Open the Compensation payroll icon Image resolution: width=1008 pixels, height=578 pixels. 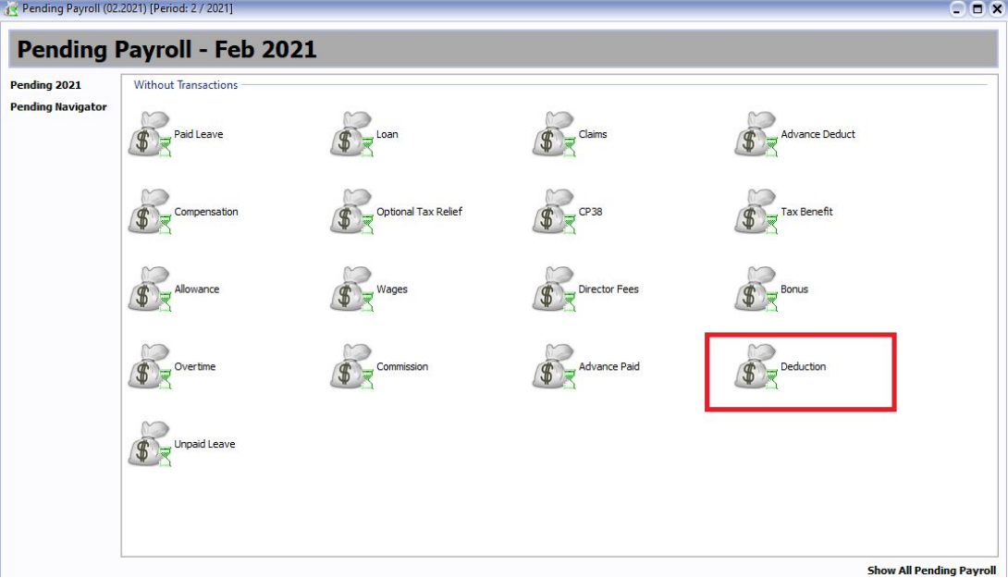150,213
